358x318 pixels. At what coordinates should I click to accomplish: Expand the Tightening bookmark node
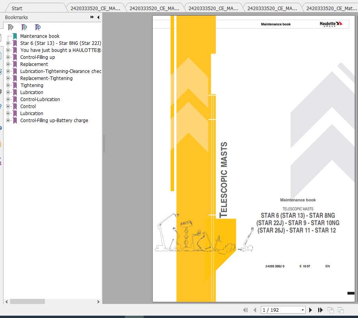tap(9, 85)
